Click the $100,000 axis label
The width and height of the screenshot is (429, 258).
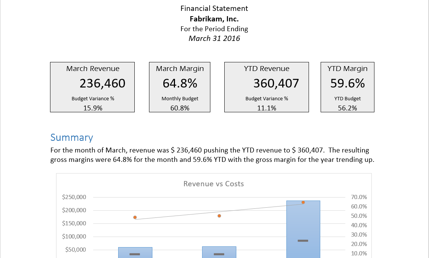tap(74, 237)
